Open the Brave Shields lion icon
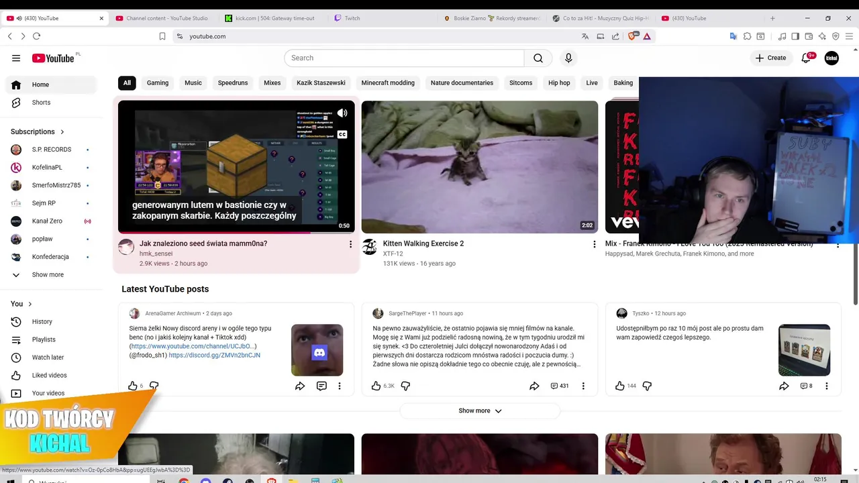The image size is (859, 483). tap(631, 36)
